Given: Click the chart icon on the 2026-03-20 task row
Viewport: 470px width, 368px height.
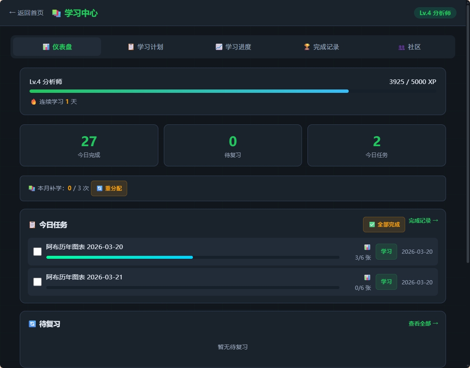Looking at the screenshot, I should point(367,247).
